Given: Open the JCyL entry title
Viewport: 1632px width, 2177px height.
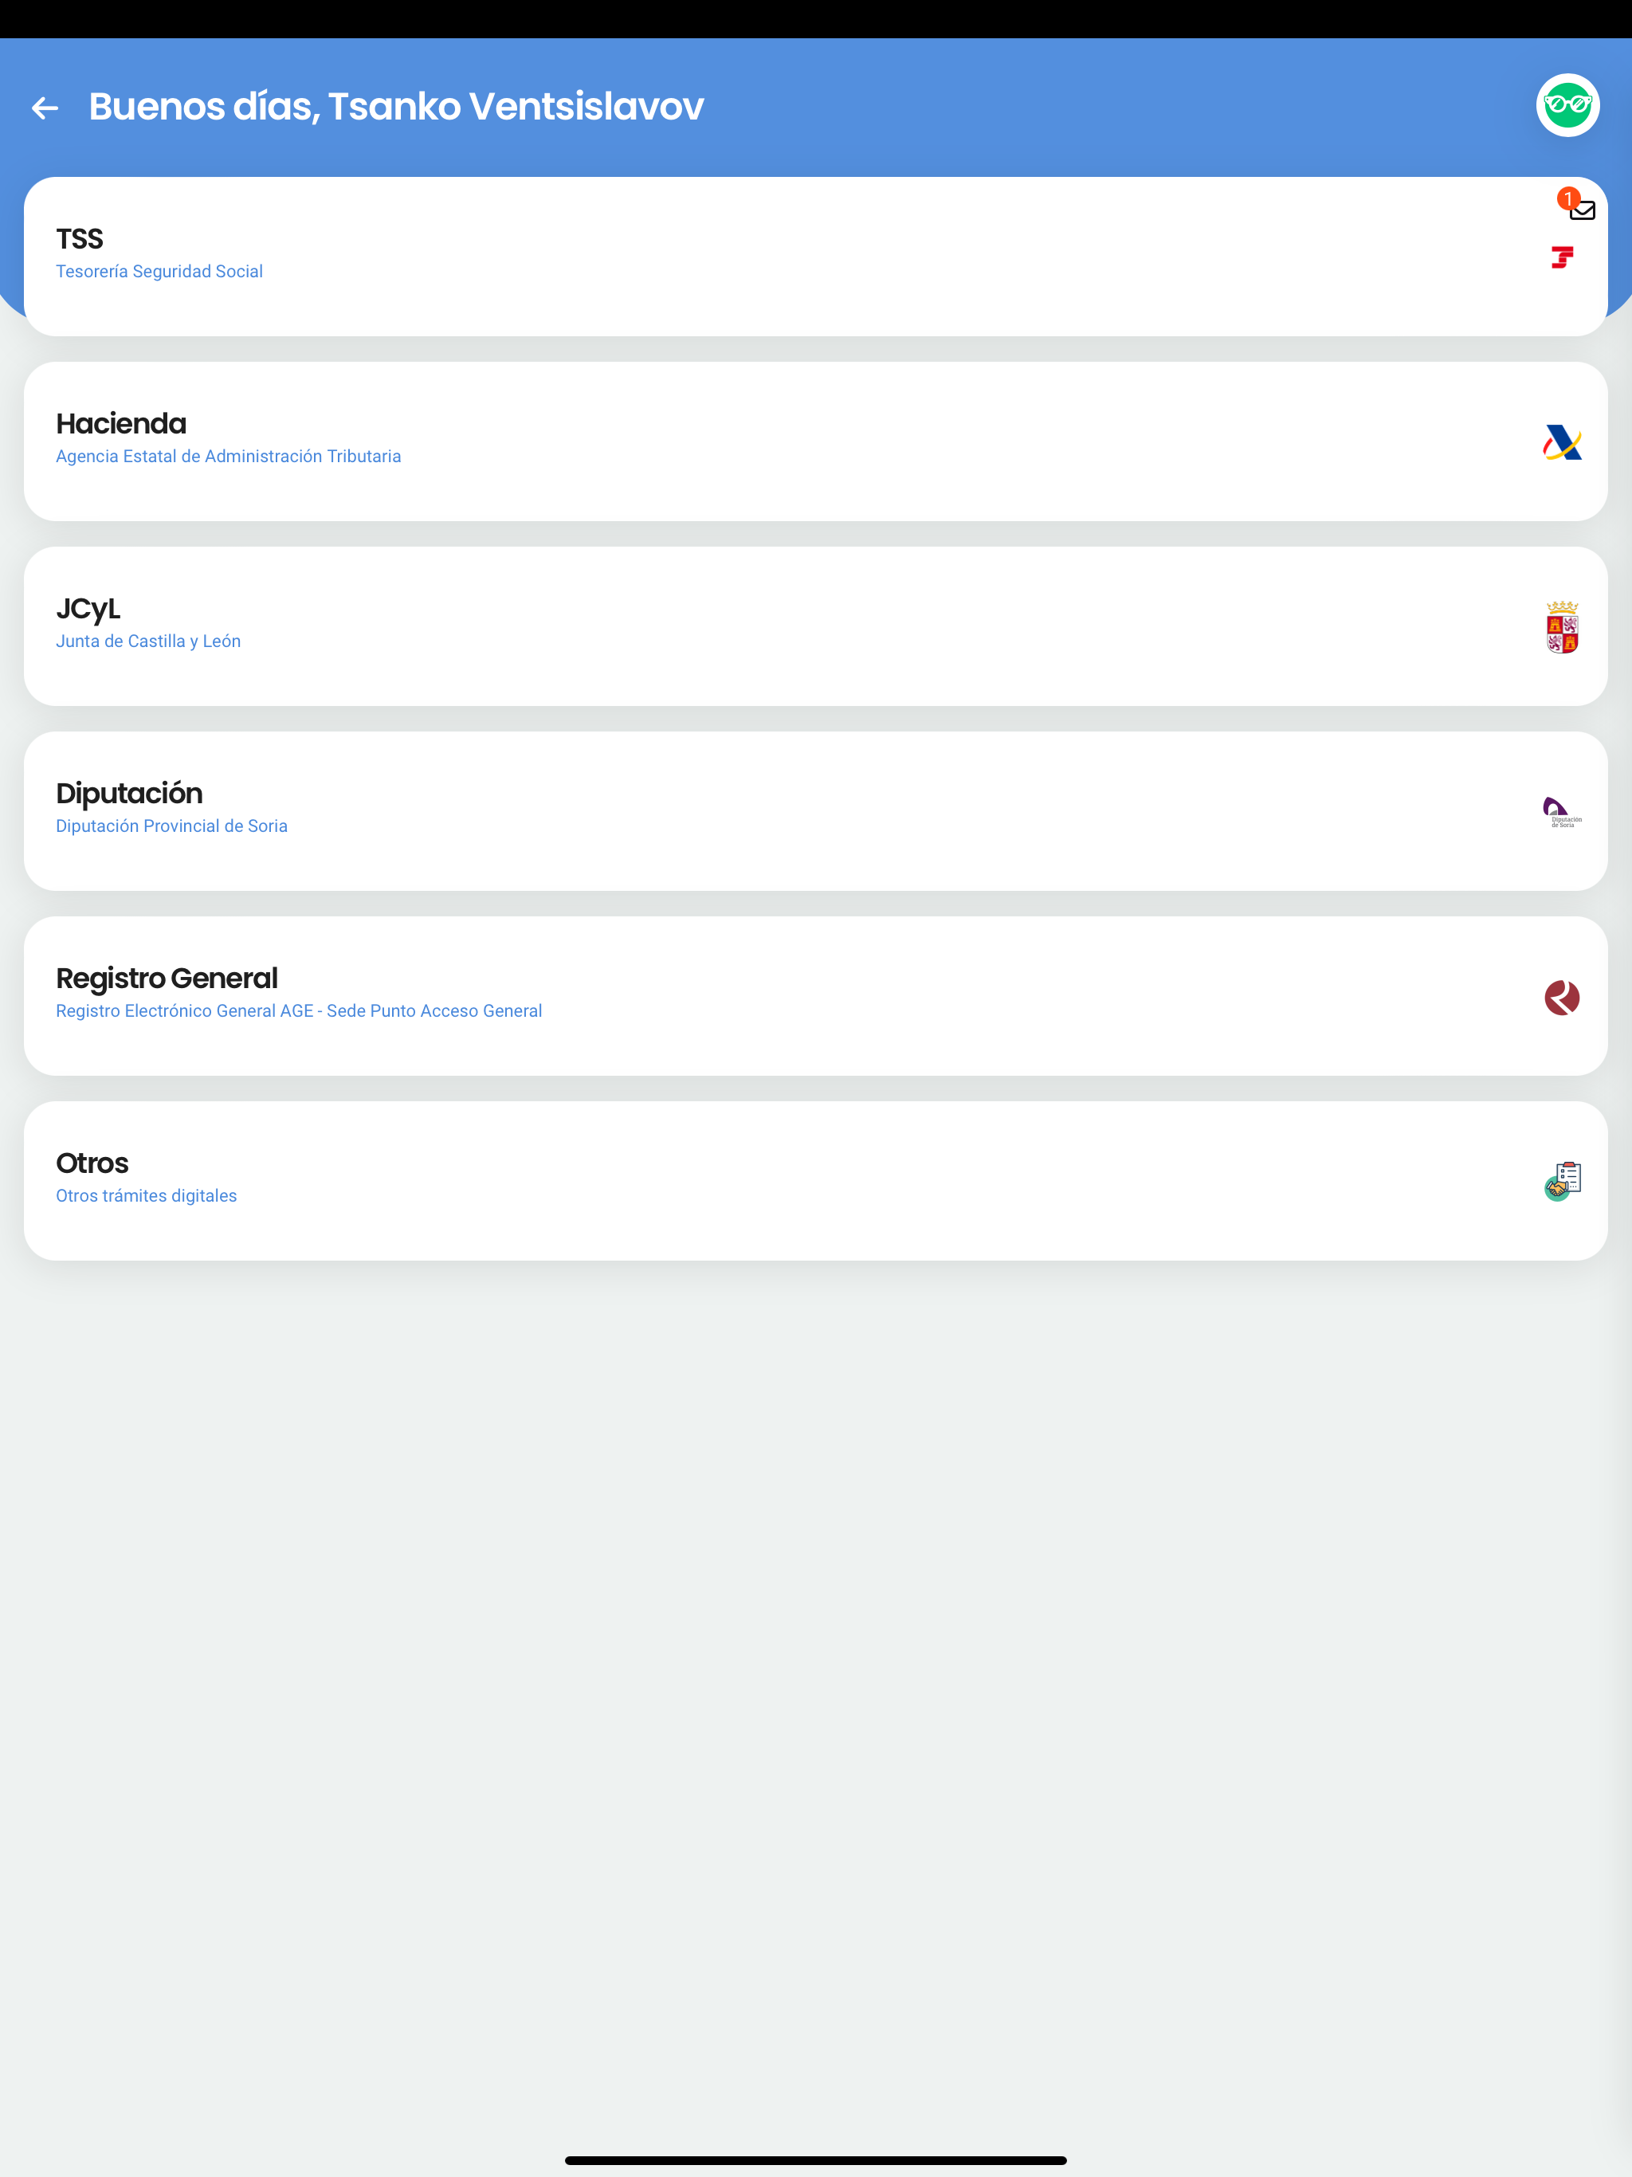Looking at the screenshot, I should [88, 610].
